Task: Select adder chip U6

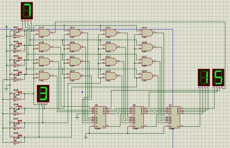Action: click(x=138, y=117)
